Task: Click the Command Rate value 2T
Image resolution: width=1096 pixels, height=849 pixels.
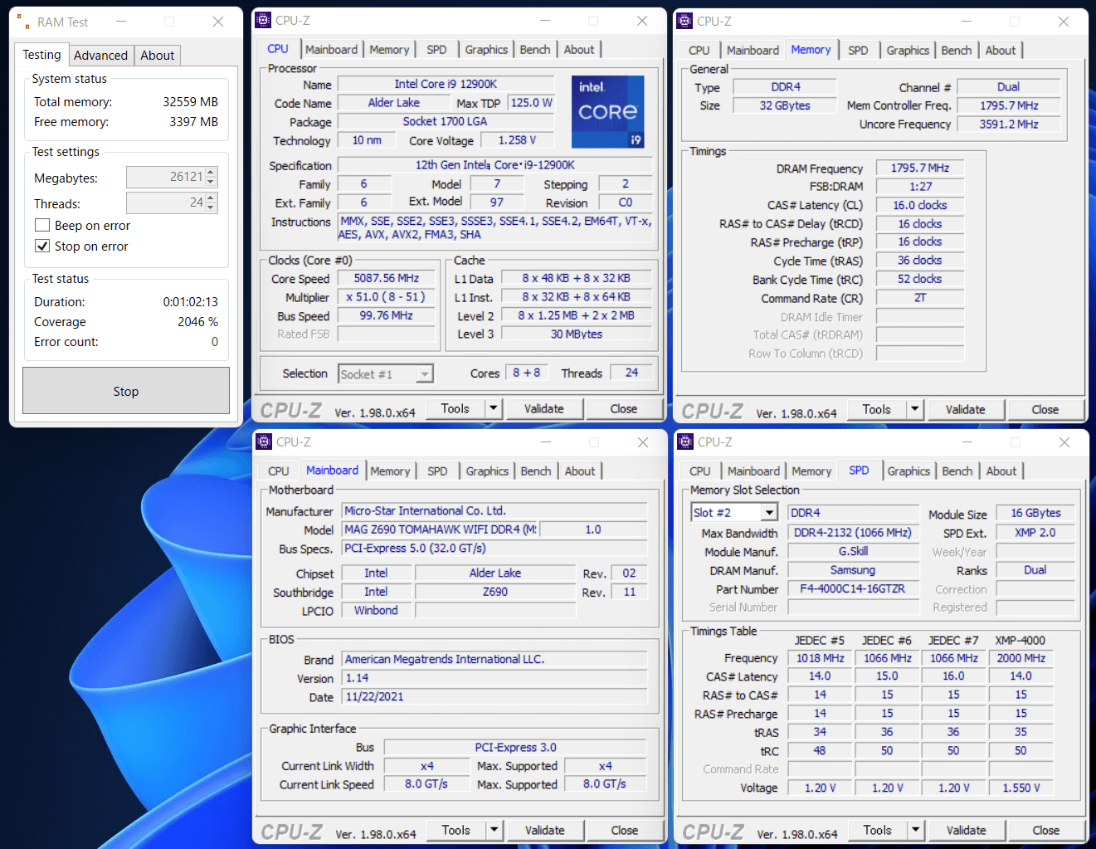Action: click(920, 298)
